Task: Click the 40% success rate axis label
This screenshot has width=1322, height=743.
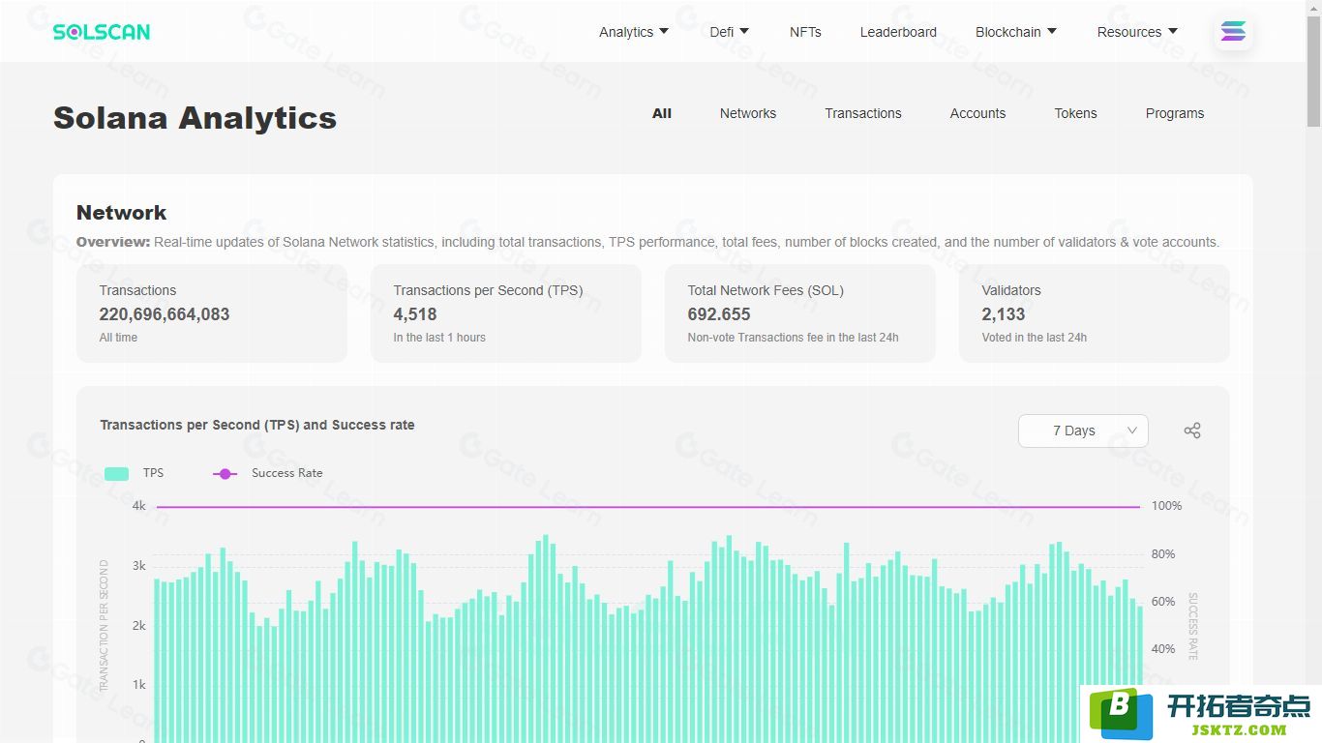Action: (x=1163, y=649)
